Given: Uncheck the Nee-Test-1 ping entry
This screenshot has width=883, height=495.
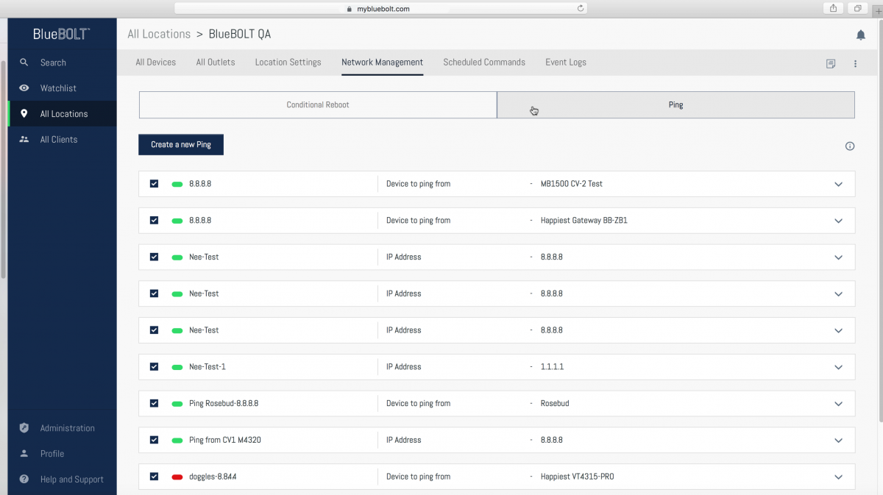Looking at the screenshot, I should pyautogui.click(x=154, y=366).
